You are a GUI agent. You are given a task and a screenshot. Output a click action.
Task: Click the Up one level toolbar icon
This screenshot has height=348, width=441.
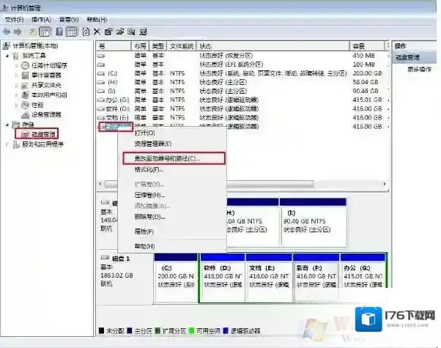point(33,32)
